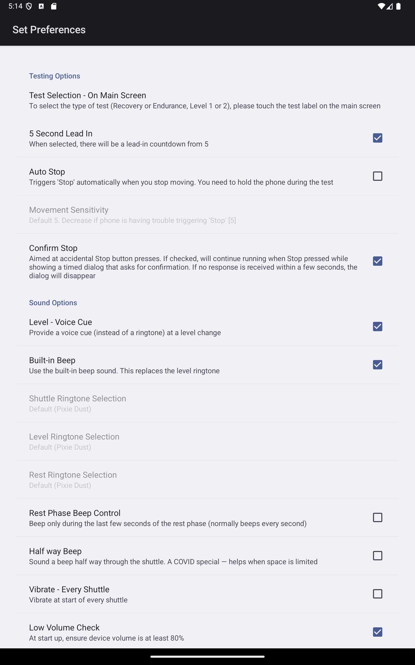The image size is (415, 665).
Task: Tap the SD card status bar icon
Action: click(x=54, y=6)
